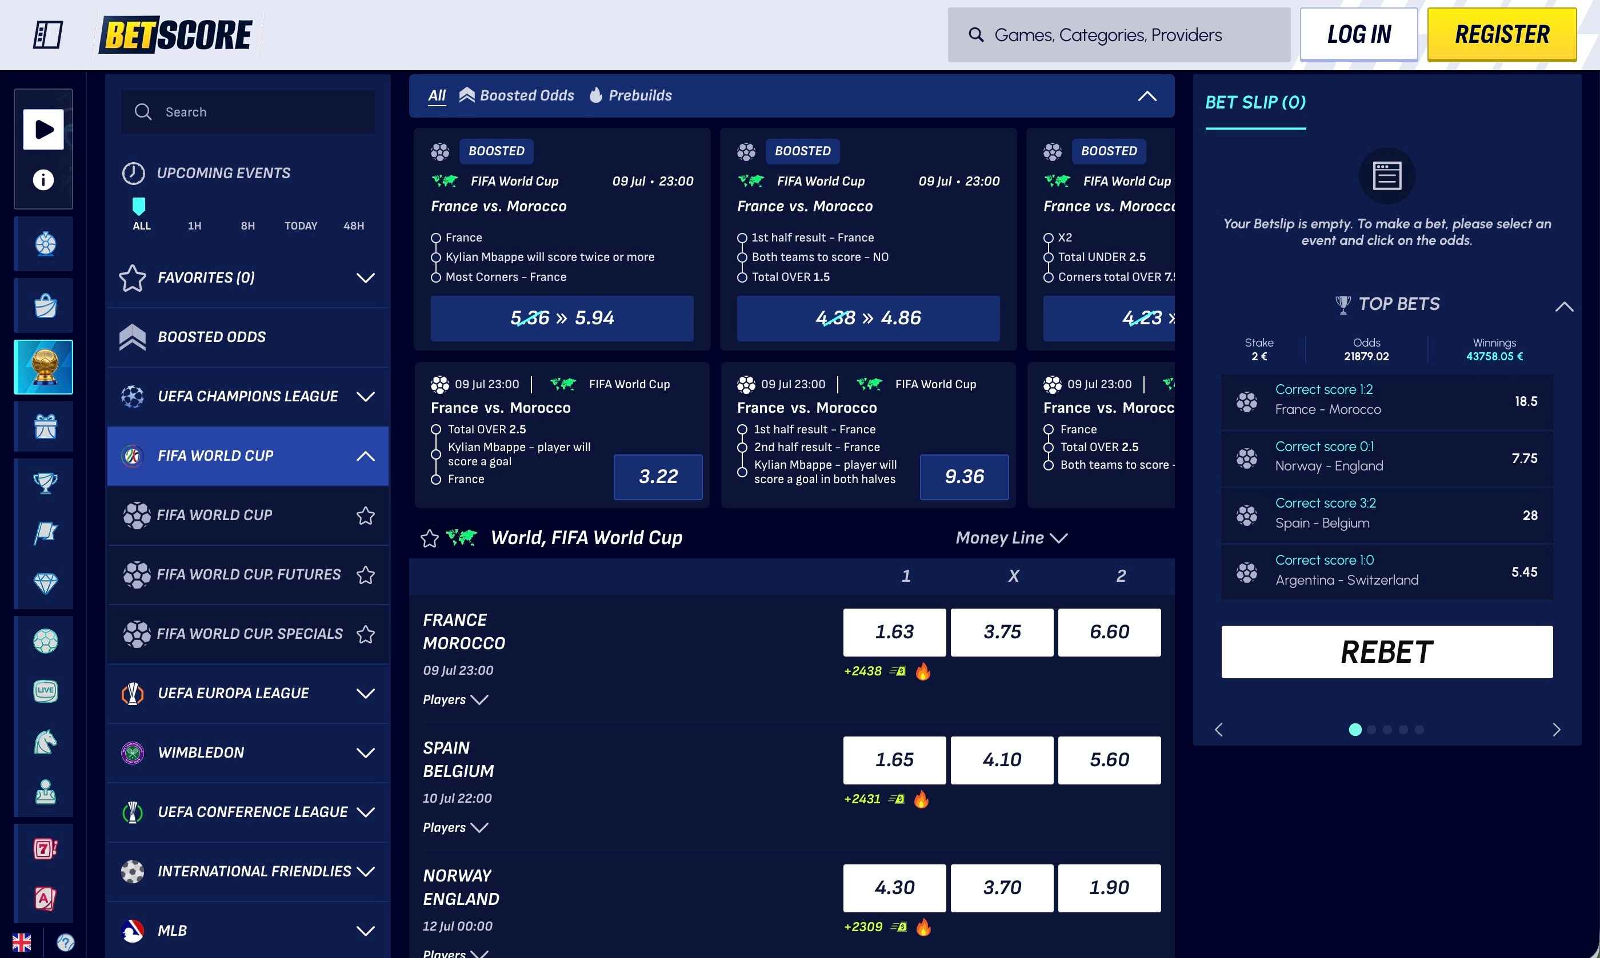Click the yellow REGISTER button
This screenshot has height=958, width=1600.
pos(1502,34)
